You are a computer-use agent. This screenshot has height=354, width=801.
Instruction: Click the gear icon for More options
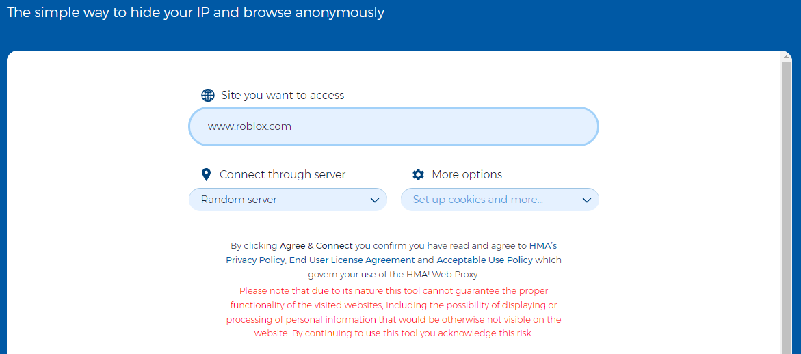pyautogui.click(x=419, y=174)
